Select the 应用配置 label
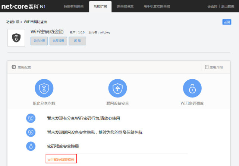Image resolution: width=239 pixels, height=166 pixels. point(24,67)
